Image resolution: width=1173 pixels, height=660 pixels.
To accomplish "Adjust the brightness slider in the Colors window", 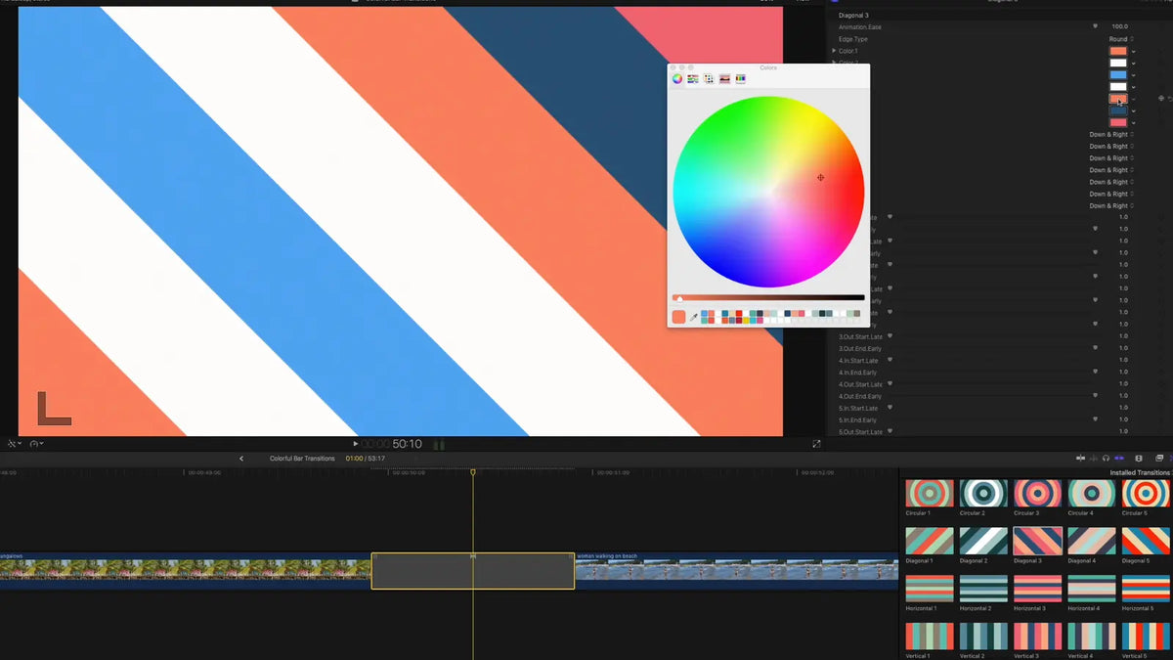I will [x=768, y=297].
